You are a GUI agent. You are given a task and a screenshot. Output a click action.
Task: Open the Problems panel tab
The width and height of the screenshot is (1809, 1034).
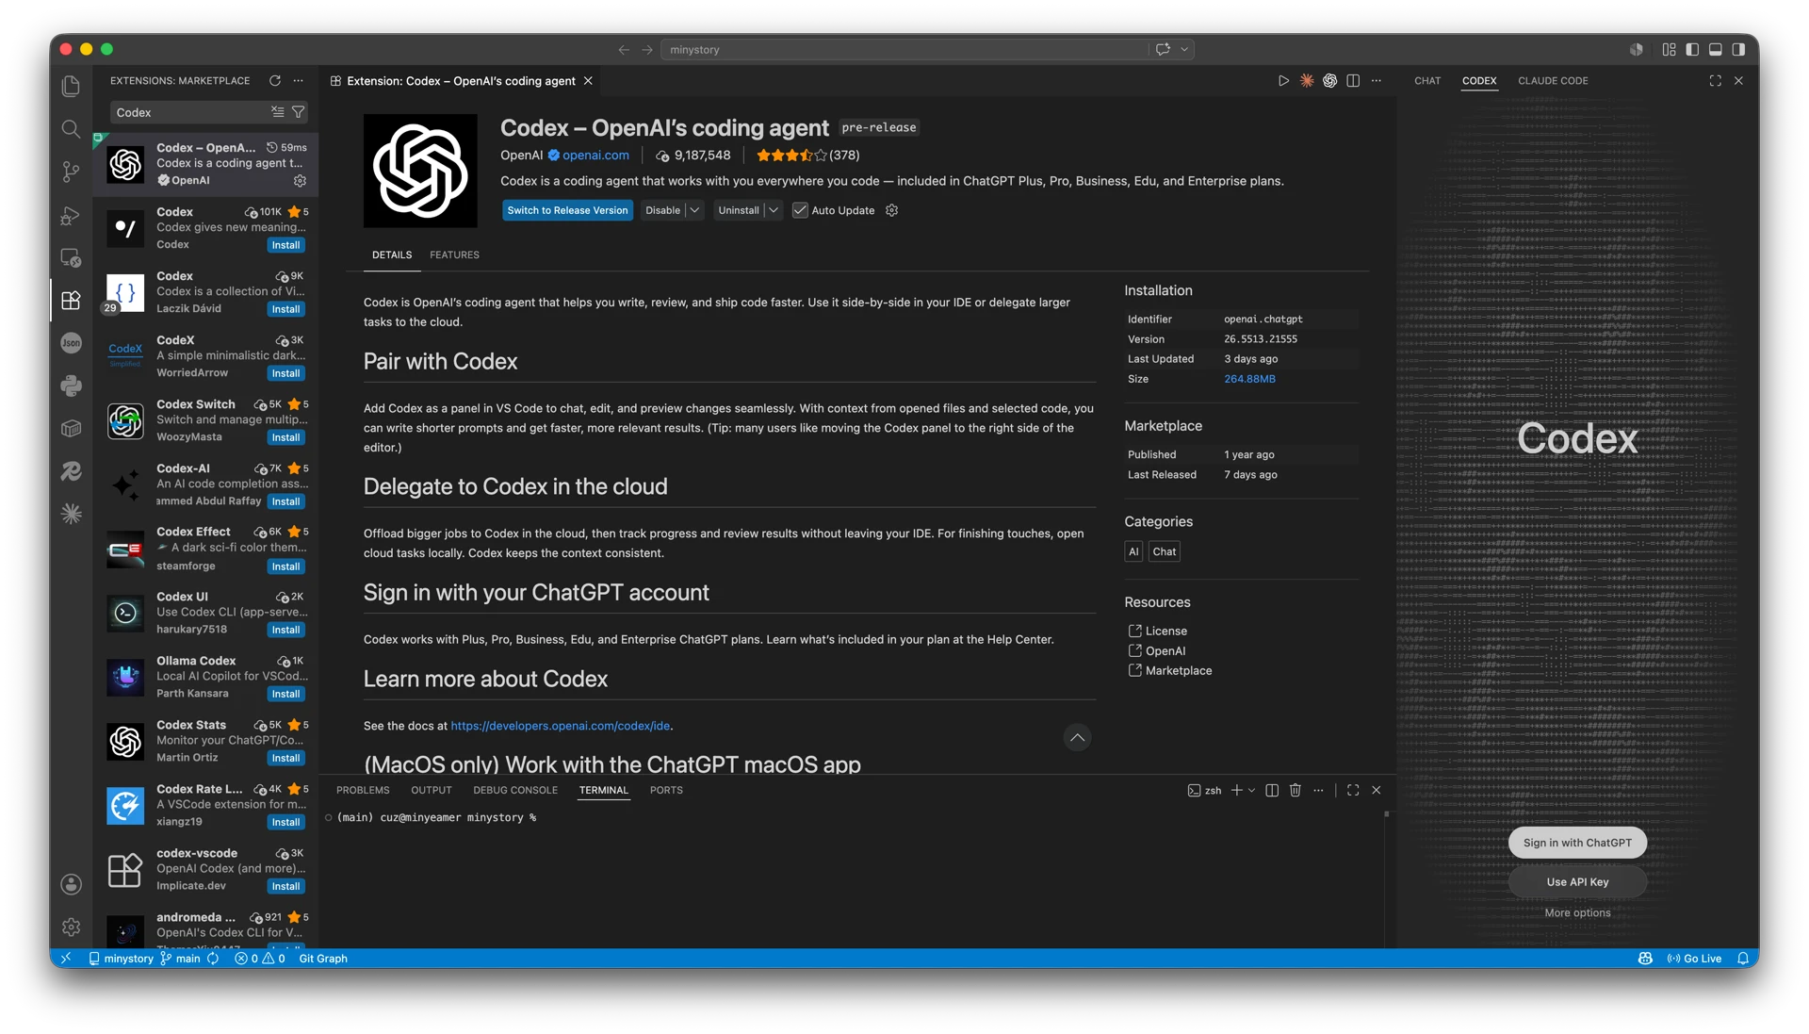[363, 791]
